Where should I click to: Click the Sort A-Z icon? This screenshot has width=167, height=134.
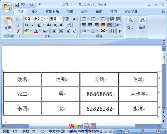(112, 31)
